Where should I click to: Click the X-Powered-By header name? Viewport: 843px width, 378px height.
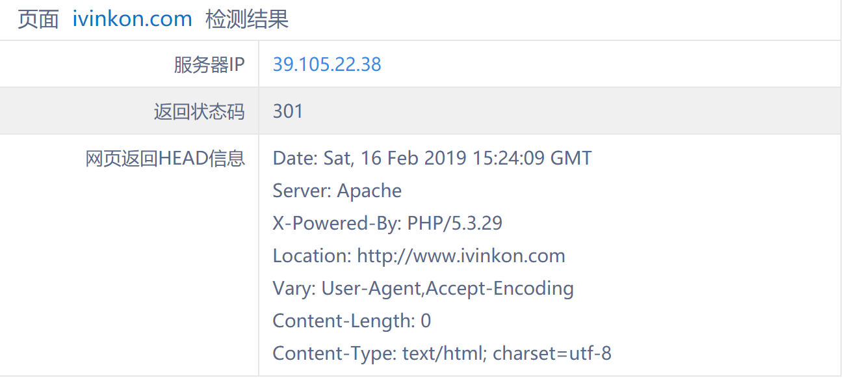pos(335,223)
